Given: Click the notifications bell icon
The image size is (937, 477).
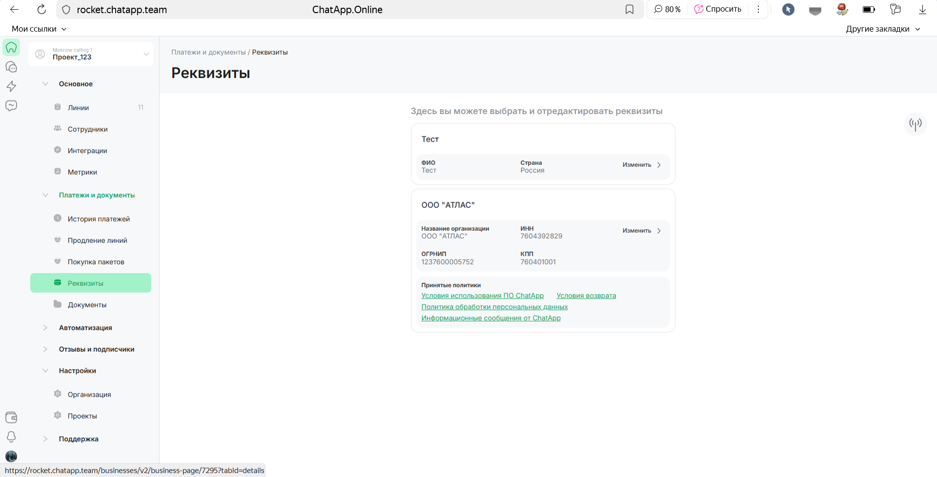Looking at the screenshot, I should tap(11, 437).
